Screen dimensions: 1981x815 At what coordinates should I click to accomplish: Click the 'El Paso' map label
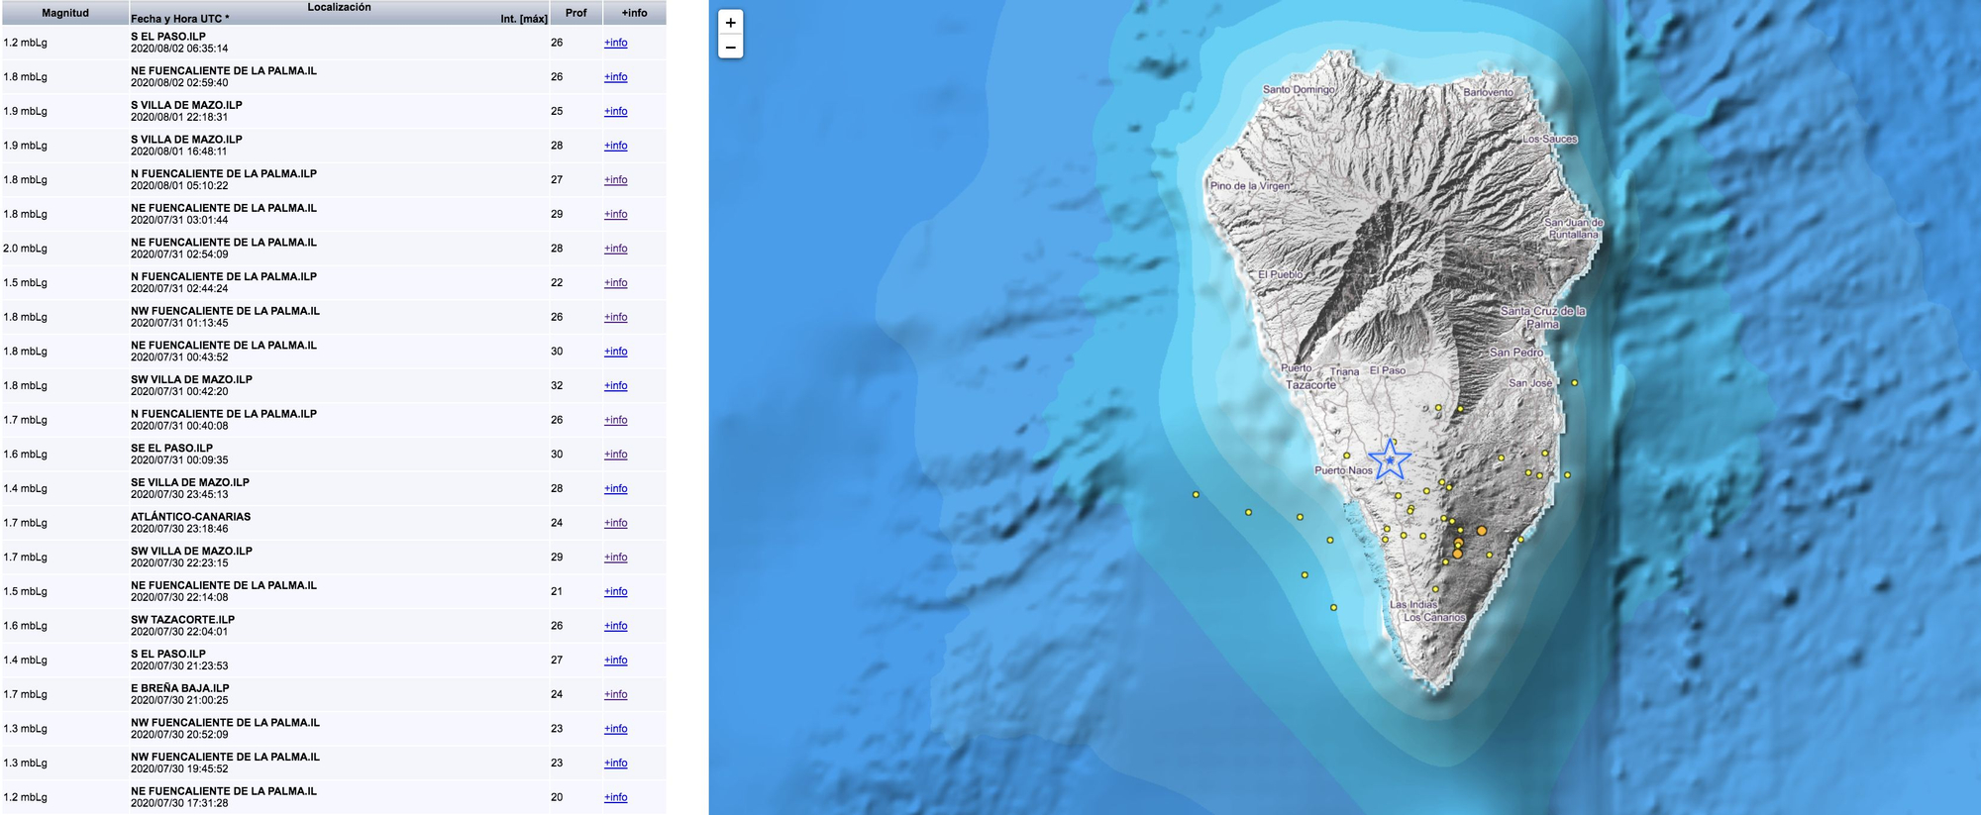point(1388,370)
